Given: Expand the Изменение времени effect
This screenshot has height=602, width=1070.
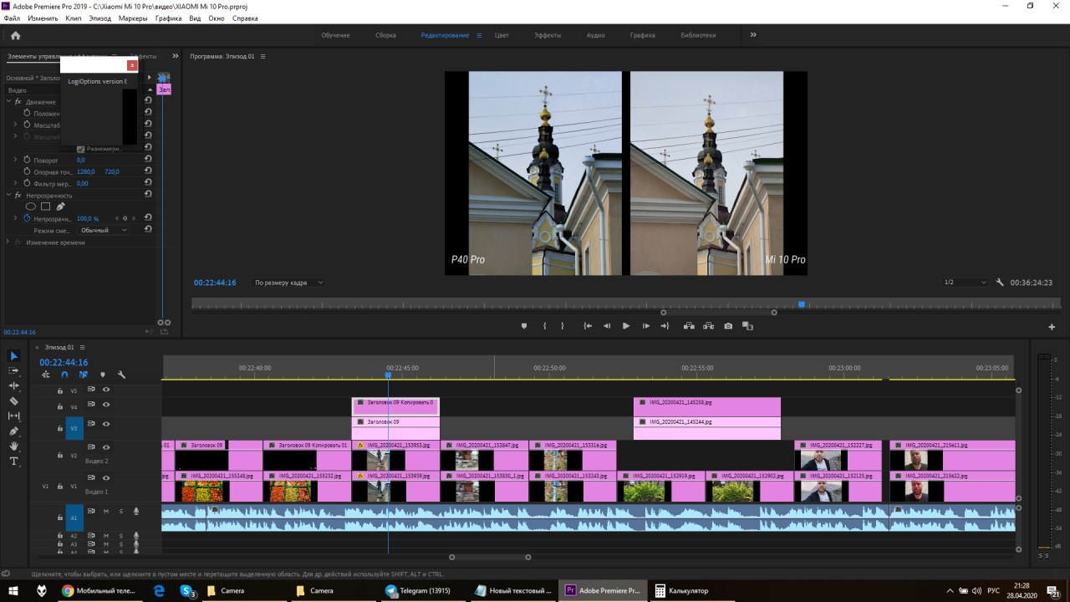Looking at the screenshot, I should click(8, 242).
